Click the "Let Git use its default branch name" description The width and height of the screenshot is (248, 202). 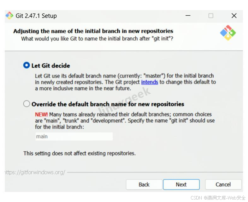[126, 82]
